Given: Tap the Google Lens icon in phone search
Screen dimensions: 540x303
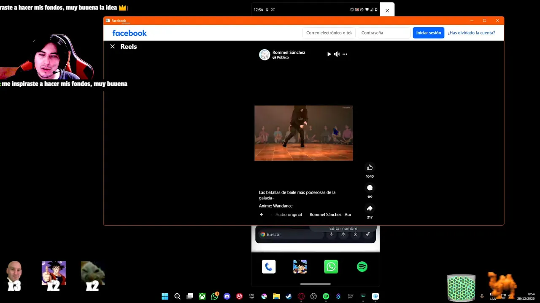Looking at the screenshot, I should (x=356, y=234).
